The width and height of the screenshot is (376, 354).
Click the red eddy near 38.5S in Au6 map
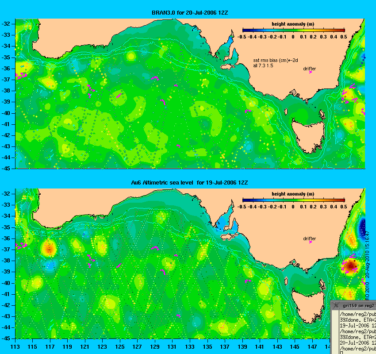pyautogui.click(x=351, y=266)
